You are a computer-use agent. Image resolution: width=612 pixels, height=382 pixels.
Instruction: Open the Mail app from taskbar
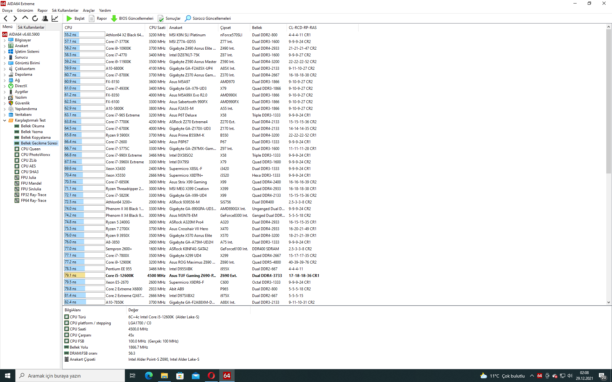point(195,376)
